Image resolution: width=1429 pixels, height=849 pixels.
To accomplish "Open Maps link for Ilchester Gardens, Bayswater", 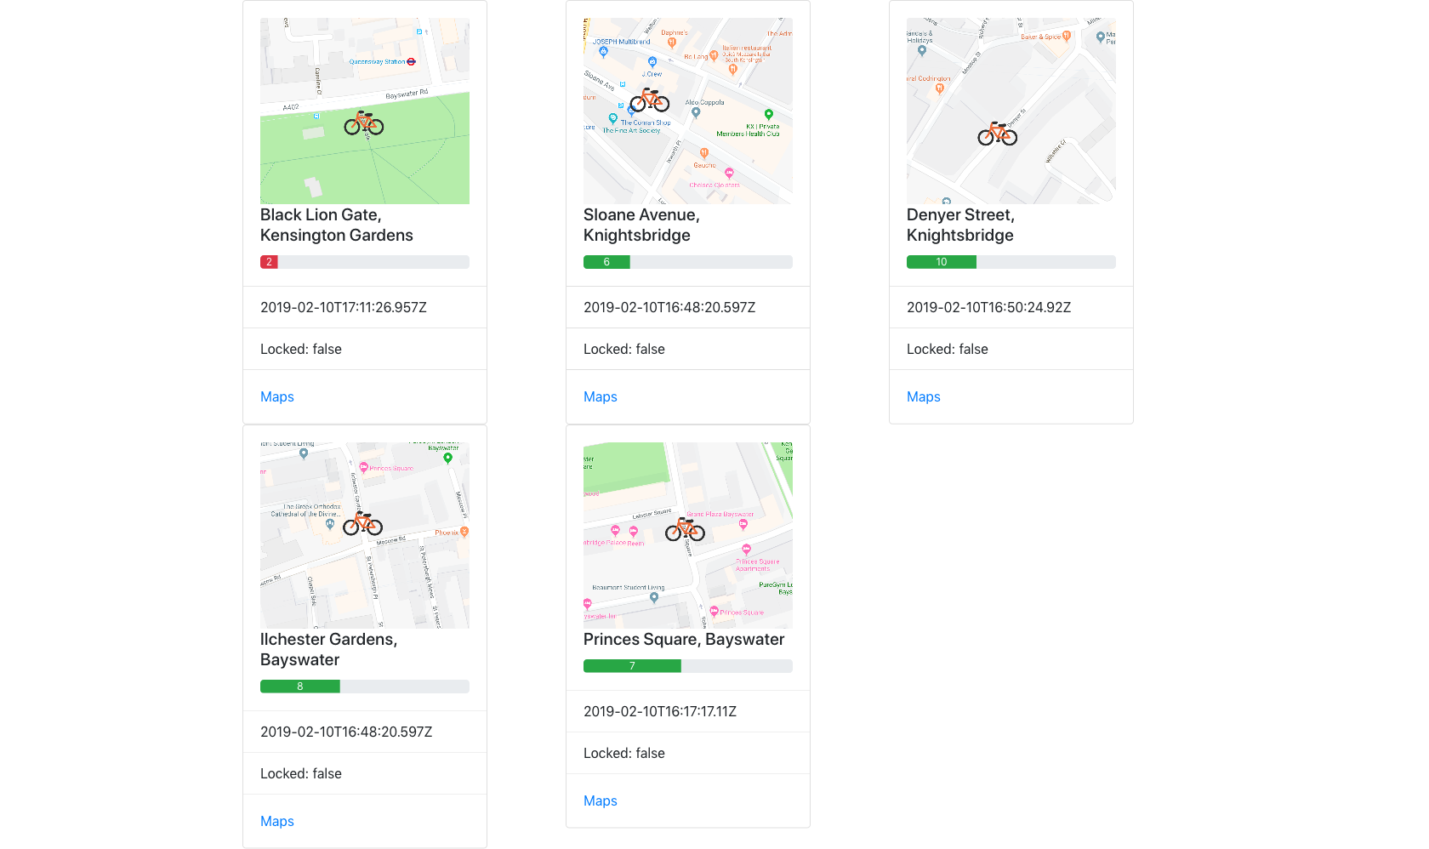I will click(x=277, y=821).
